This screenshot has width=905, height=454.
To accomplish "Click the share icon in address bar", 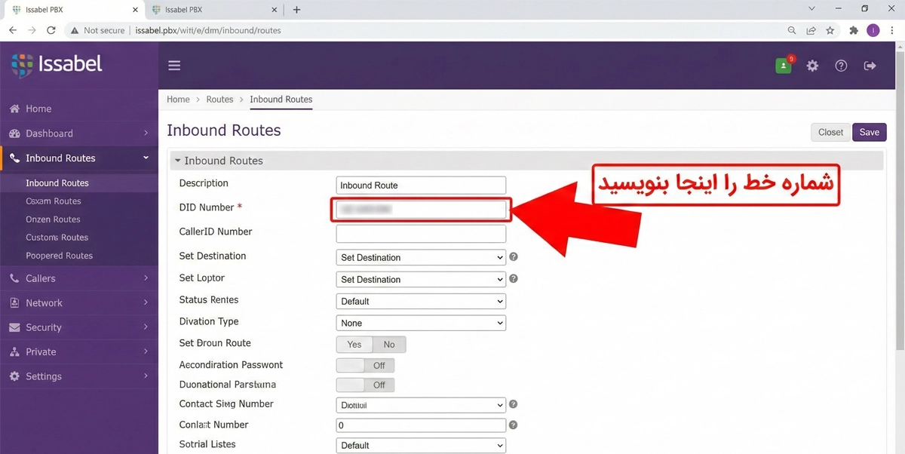I will pos(811,30).
